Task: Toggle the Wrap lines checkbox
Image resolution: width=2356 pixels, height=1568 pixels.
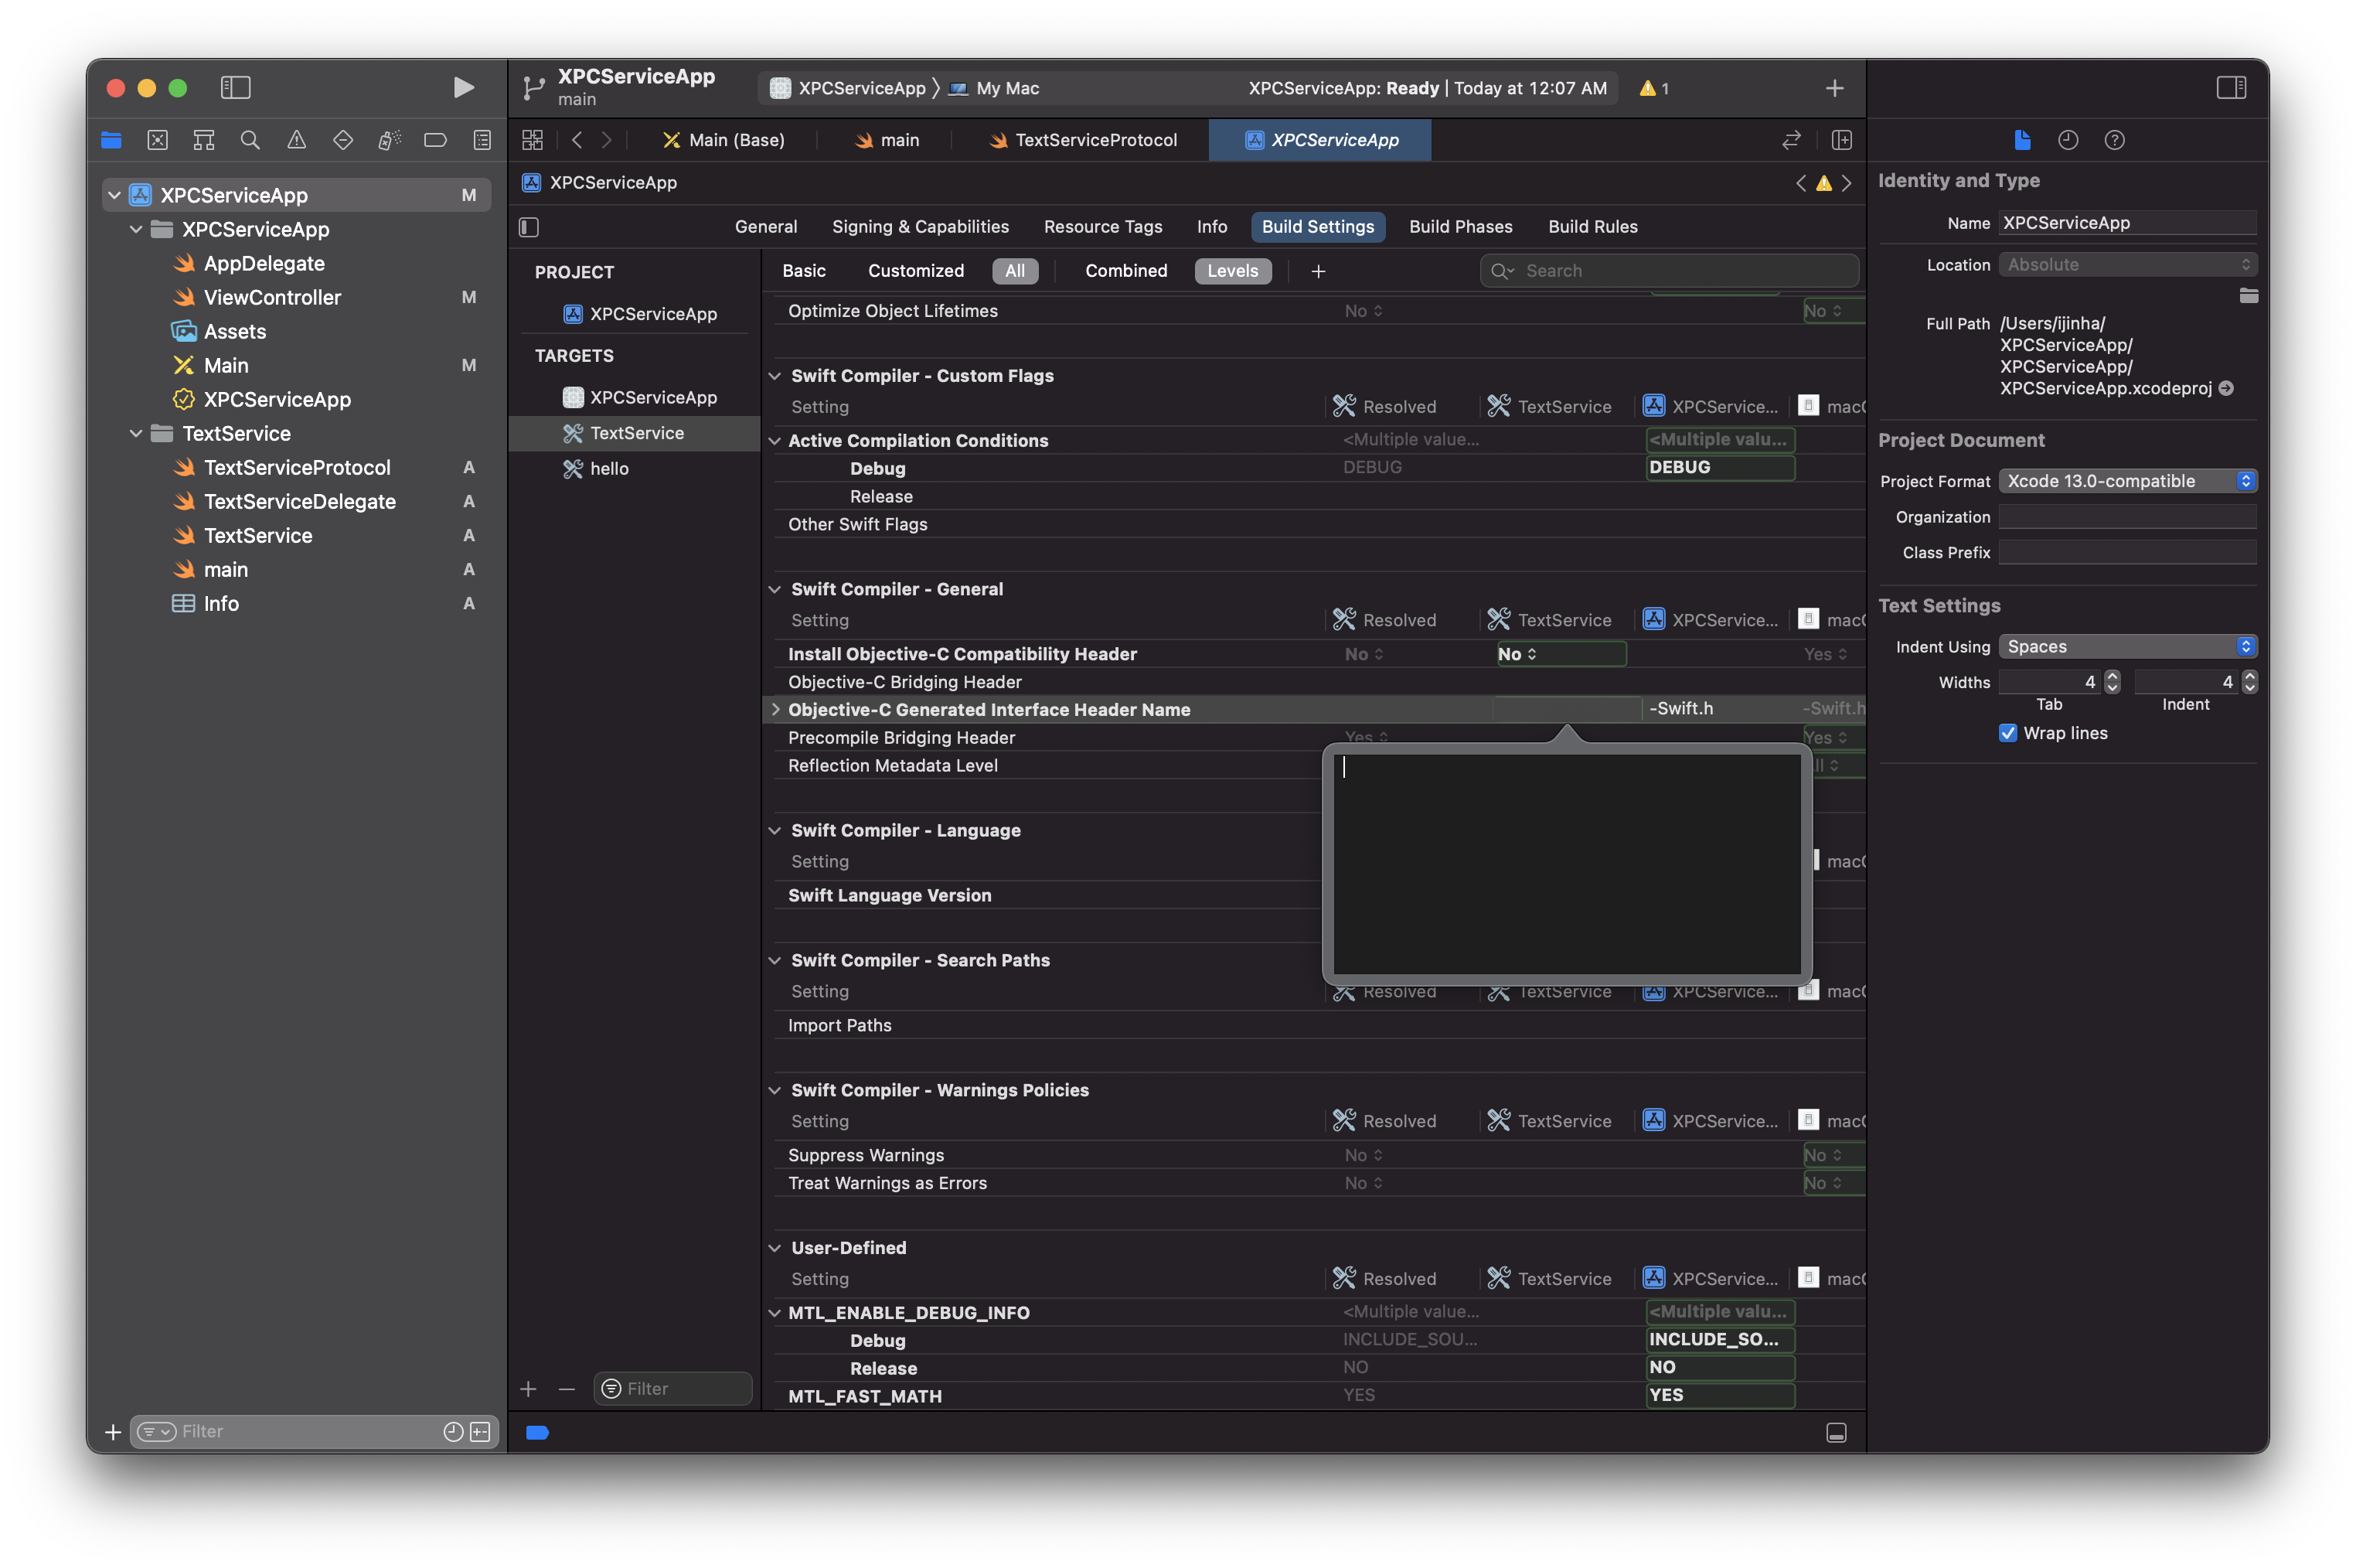Action: (x=2007, y=733)
